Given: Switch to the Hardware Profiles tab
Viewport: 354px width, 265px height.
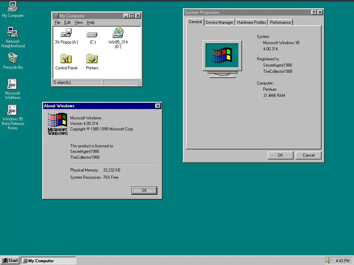Looking at the screenshot, I should (x=251, y=22).
